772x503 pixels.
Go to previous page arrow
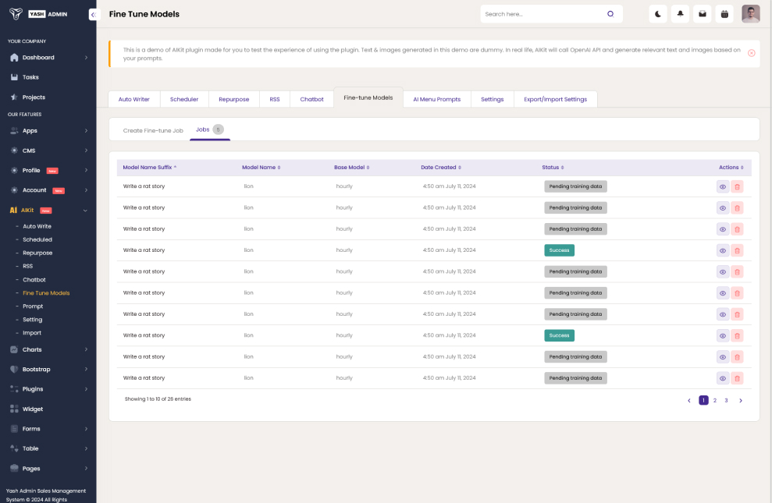tap(689, 401)
